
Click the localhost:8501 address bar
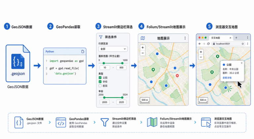(x=228, y=44)
